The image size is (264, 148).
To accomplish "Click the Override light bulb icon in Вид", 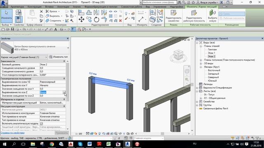I will point(126,14).
